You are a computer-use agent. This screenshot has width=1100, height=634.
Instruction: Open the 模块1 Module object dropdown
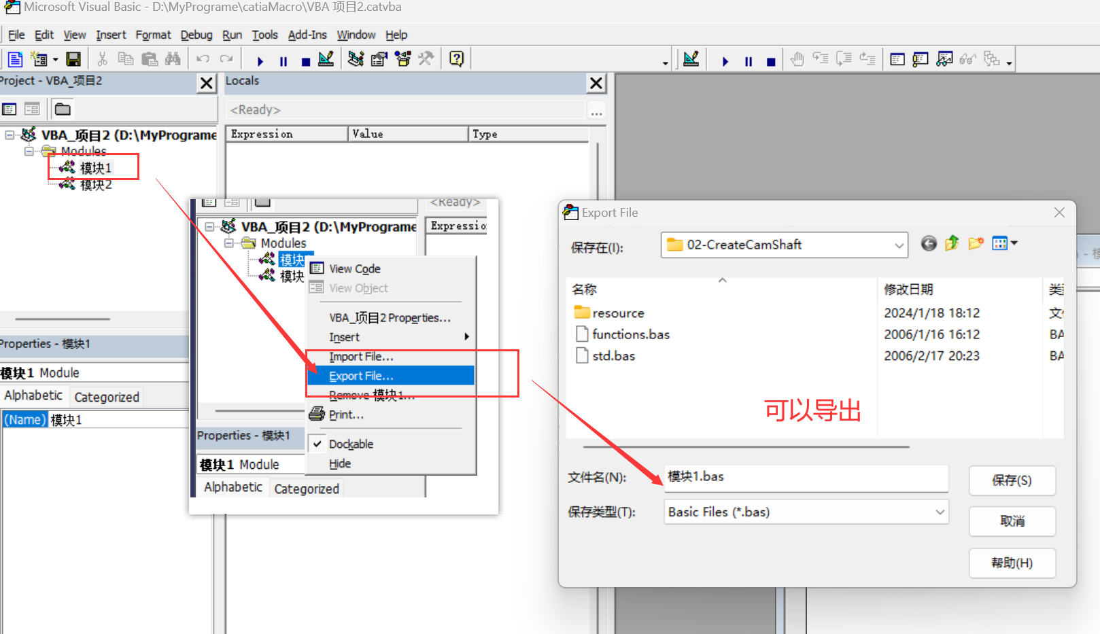click(x=94, y=372)
